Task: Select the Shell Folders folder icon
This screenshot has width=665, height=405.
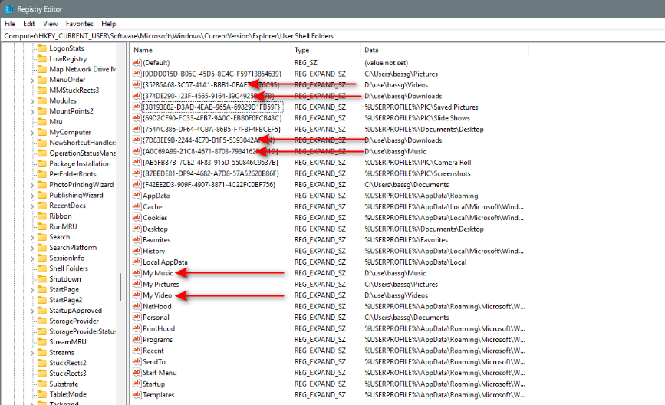Action: [42, 268]
